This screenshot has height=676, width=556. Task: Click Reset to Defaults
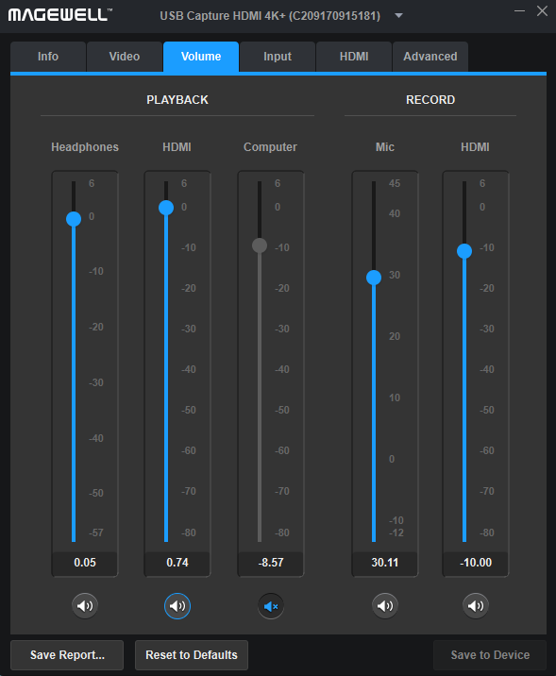[192, 655]
